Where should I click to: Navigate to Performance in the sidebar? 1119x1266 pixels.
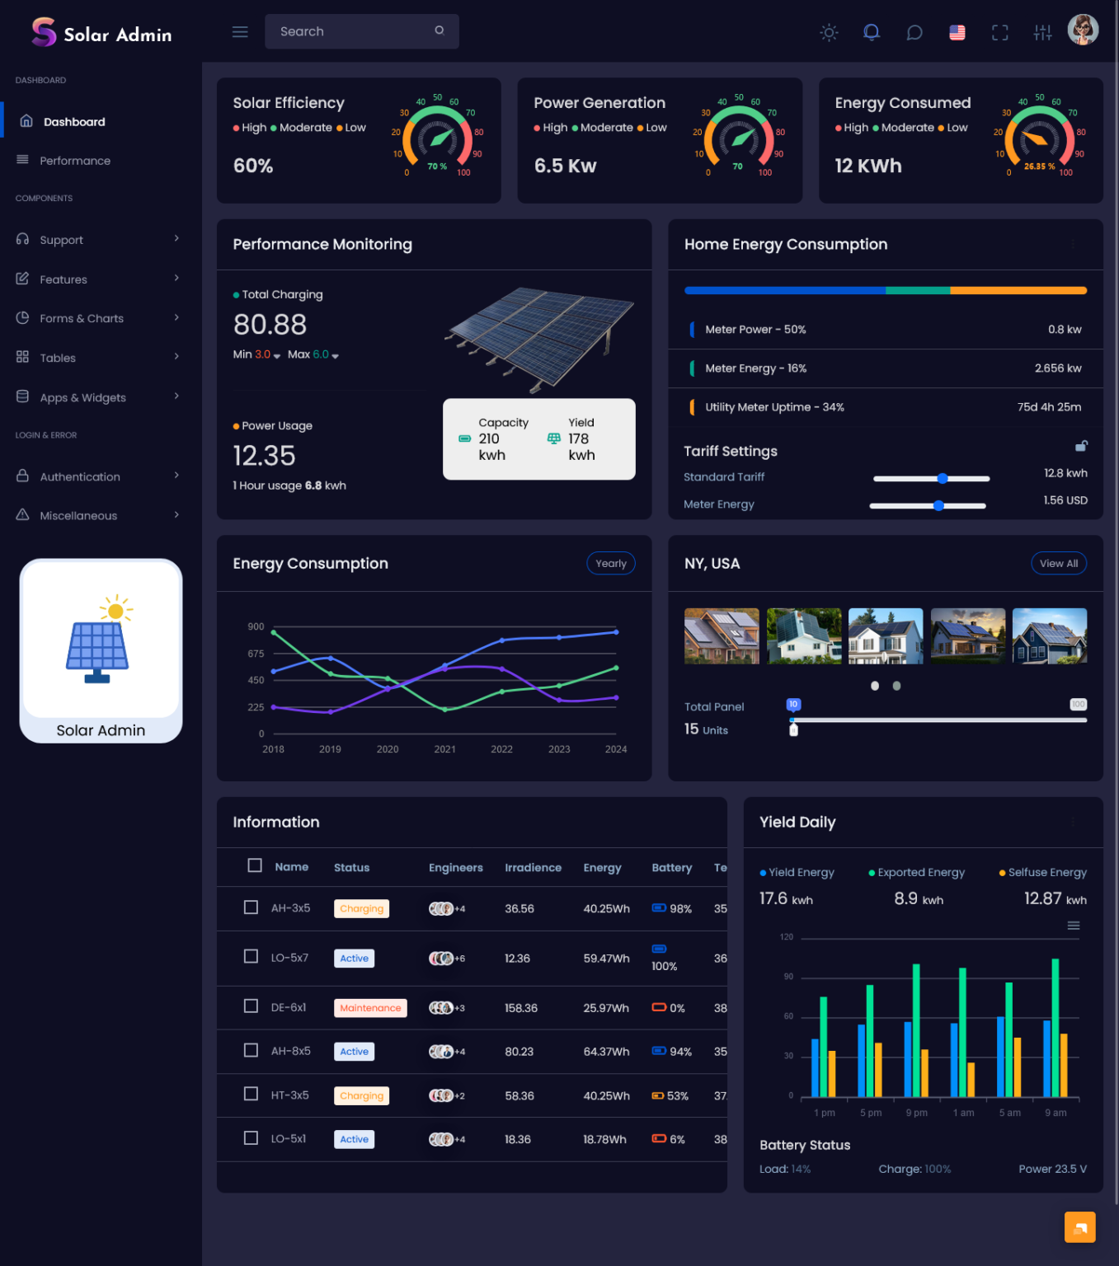(x=74, y=161)
